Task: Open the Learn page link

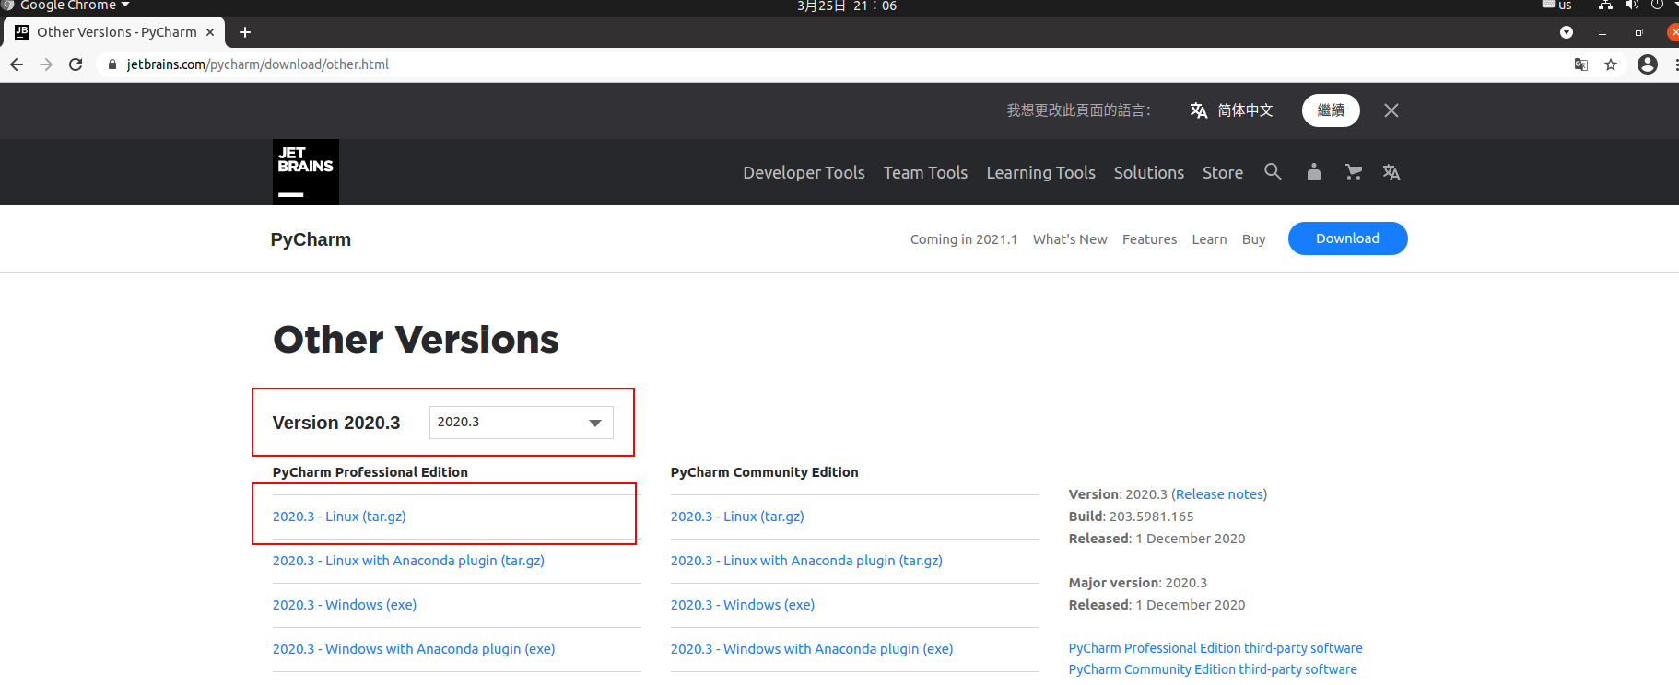Action: [1209, 239]
